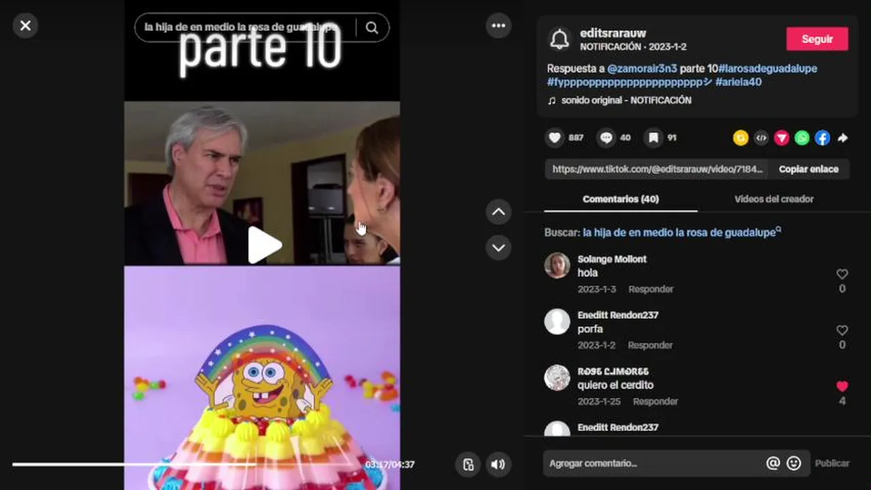Switch to Comentarios (40) tab
Image resolution: width=871 pixels, height=490 pixels.
coord(620,199)
